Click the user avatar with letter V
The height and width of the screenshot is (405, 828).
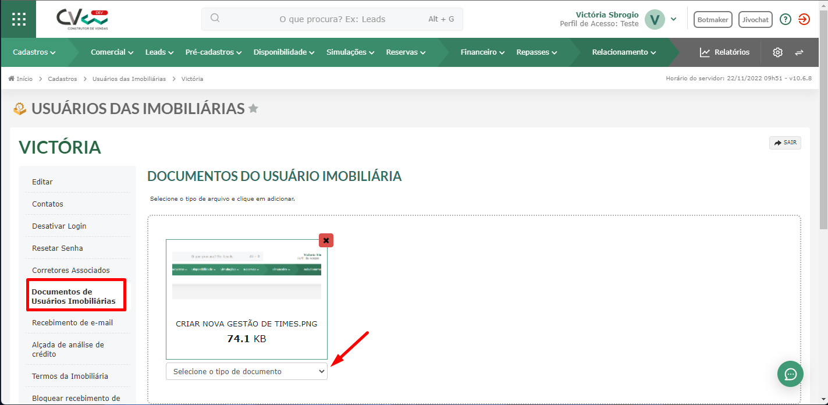tap(655, 19)
